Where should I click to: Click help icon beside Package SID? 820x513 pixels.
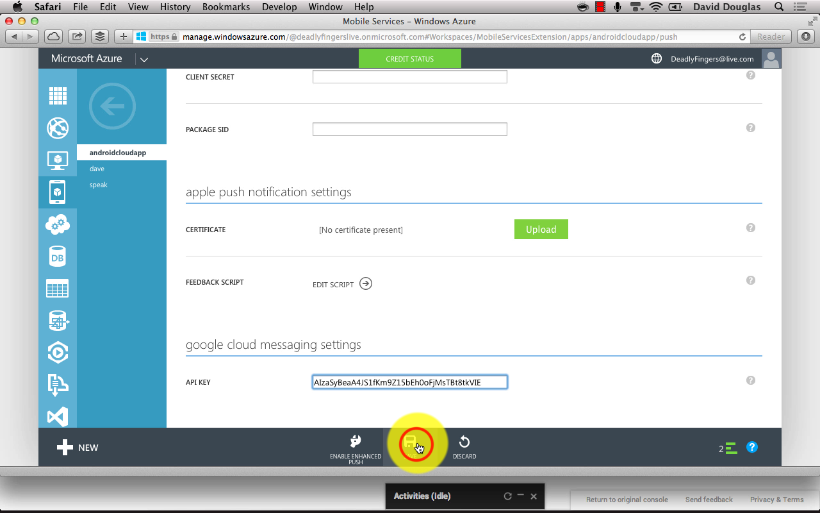tap(751, 128)
